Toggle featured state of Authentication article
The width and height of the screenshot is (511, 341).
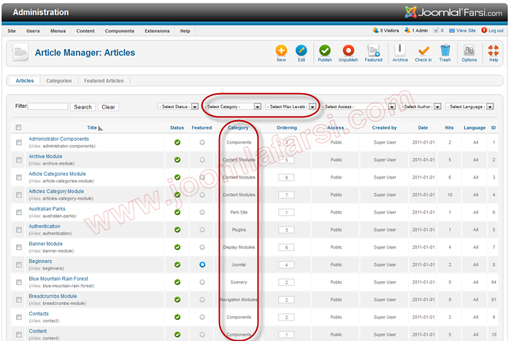(202, 230)
